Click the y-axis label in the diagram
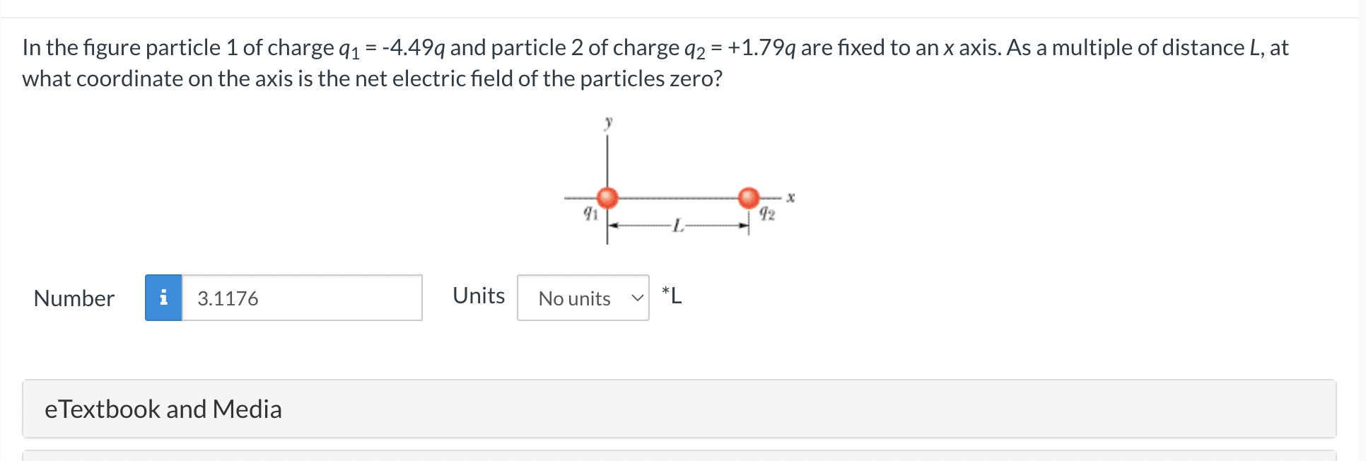Image resolution: width=1366 pixels, height=461 pixels. (x=608, y=122)
